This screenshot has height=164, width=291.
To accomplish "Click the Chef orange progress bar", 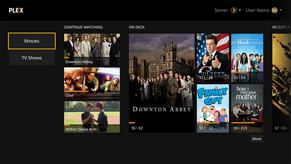I will tap(76, 92).
